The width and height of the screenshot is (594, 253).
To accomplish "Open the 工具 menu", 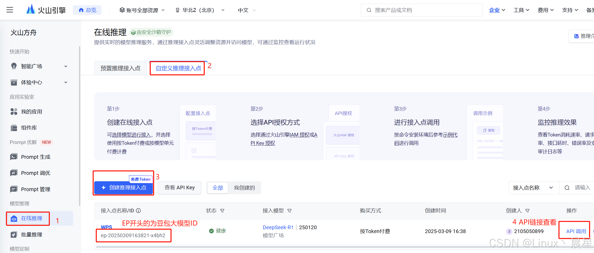I will point(521,10).
